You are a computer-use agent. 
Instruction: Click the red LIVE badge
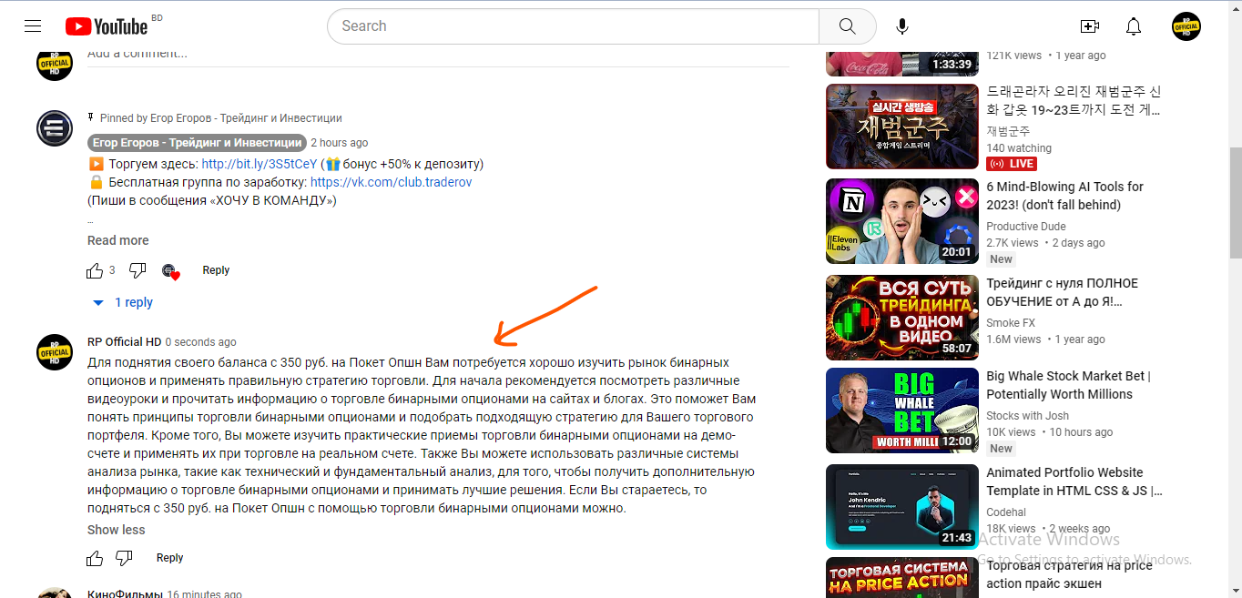(x=1013, y=164)
